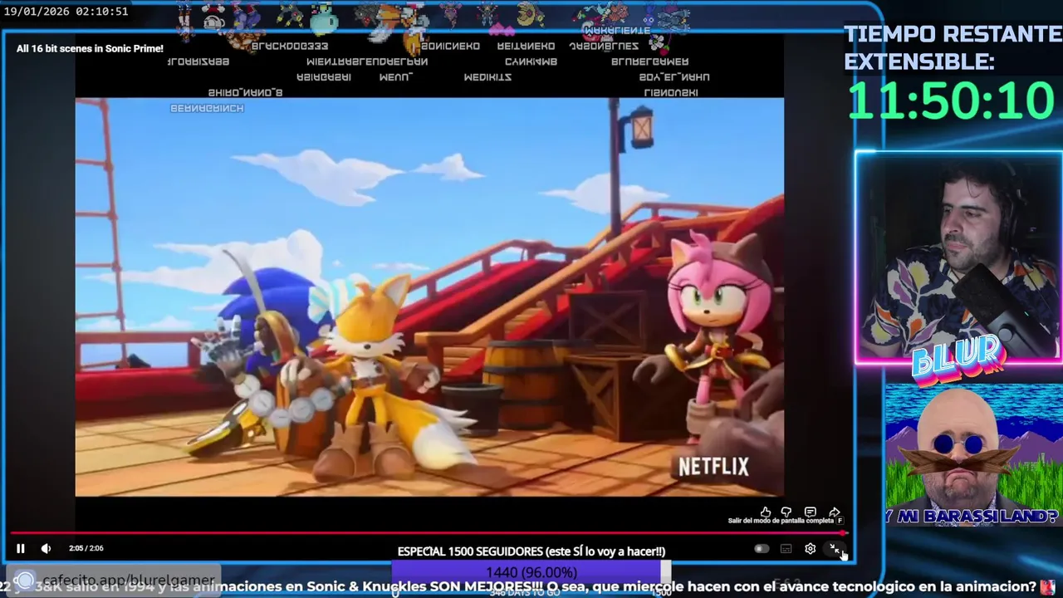
Task: Click the video title 'All 16 bit scenes in Sonic Prime!'
Action: [x=90, y=48]
